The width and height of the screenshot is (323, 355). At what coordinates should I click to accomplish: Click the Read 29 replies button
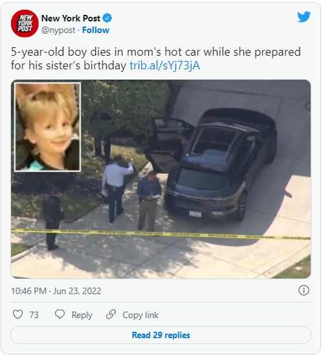pyautogui.click(x=161, y=335)
